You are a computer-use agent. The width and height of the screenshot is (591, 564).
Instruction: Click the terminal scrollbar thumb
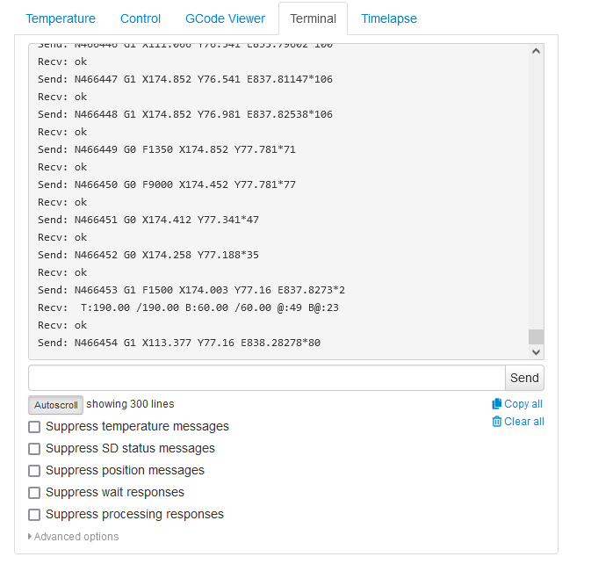537,336
